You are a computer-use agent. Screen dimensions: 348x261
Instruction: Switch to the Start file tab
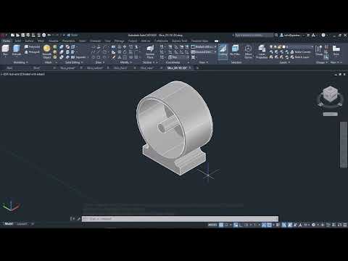(x=9, y=68)
